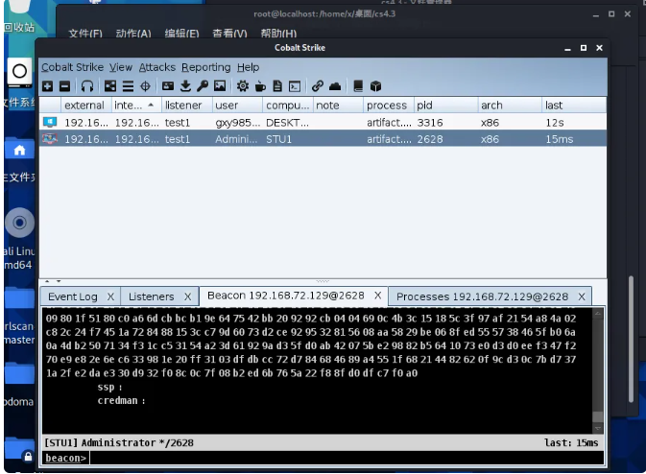This screenshot has width=646, height=474.
Task: Open Processes 192.168.72.129@2628 tab
Action: [482, 296]
